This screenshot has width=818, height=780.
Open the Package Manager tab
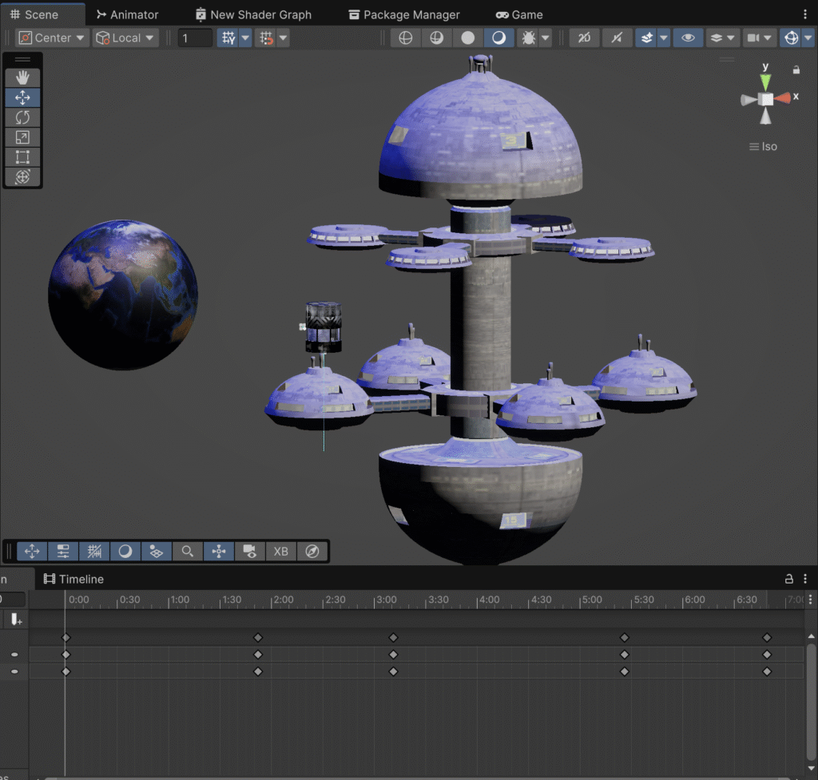pyautogui.click(x=407, y=14)
